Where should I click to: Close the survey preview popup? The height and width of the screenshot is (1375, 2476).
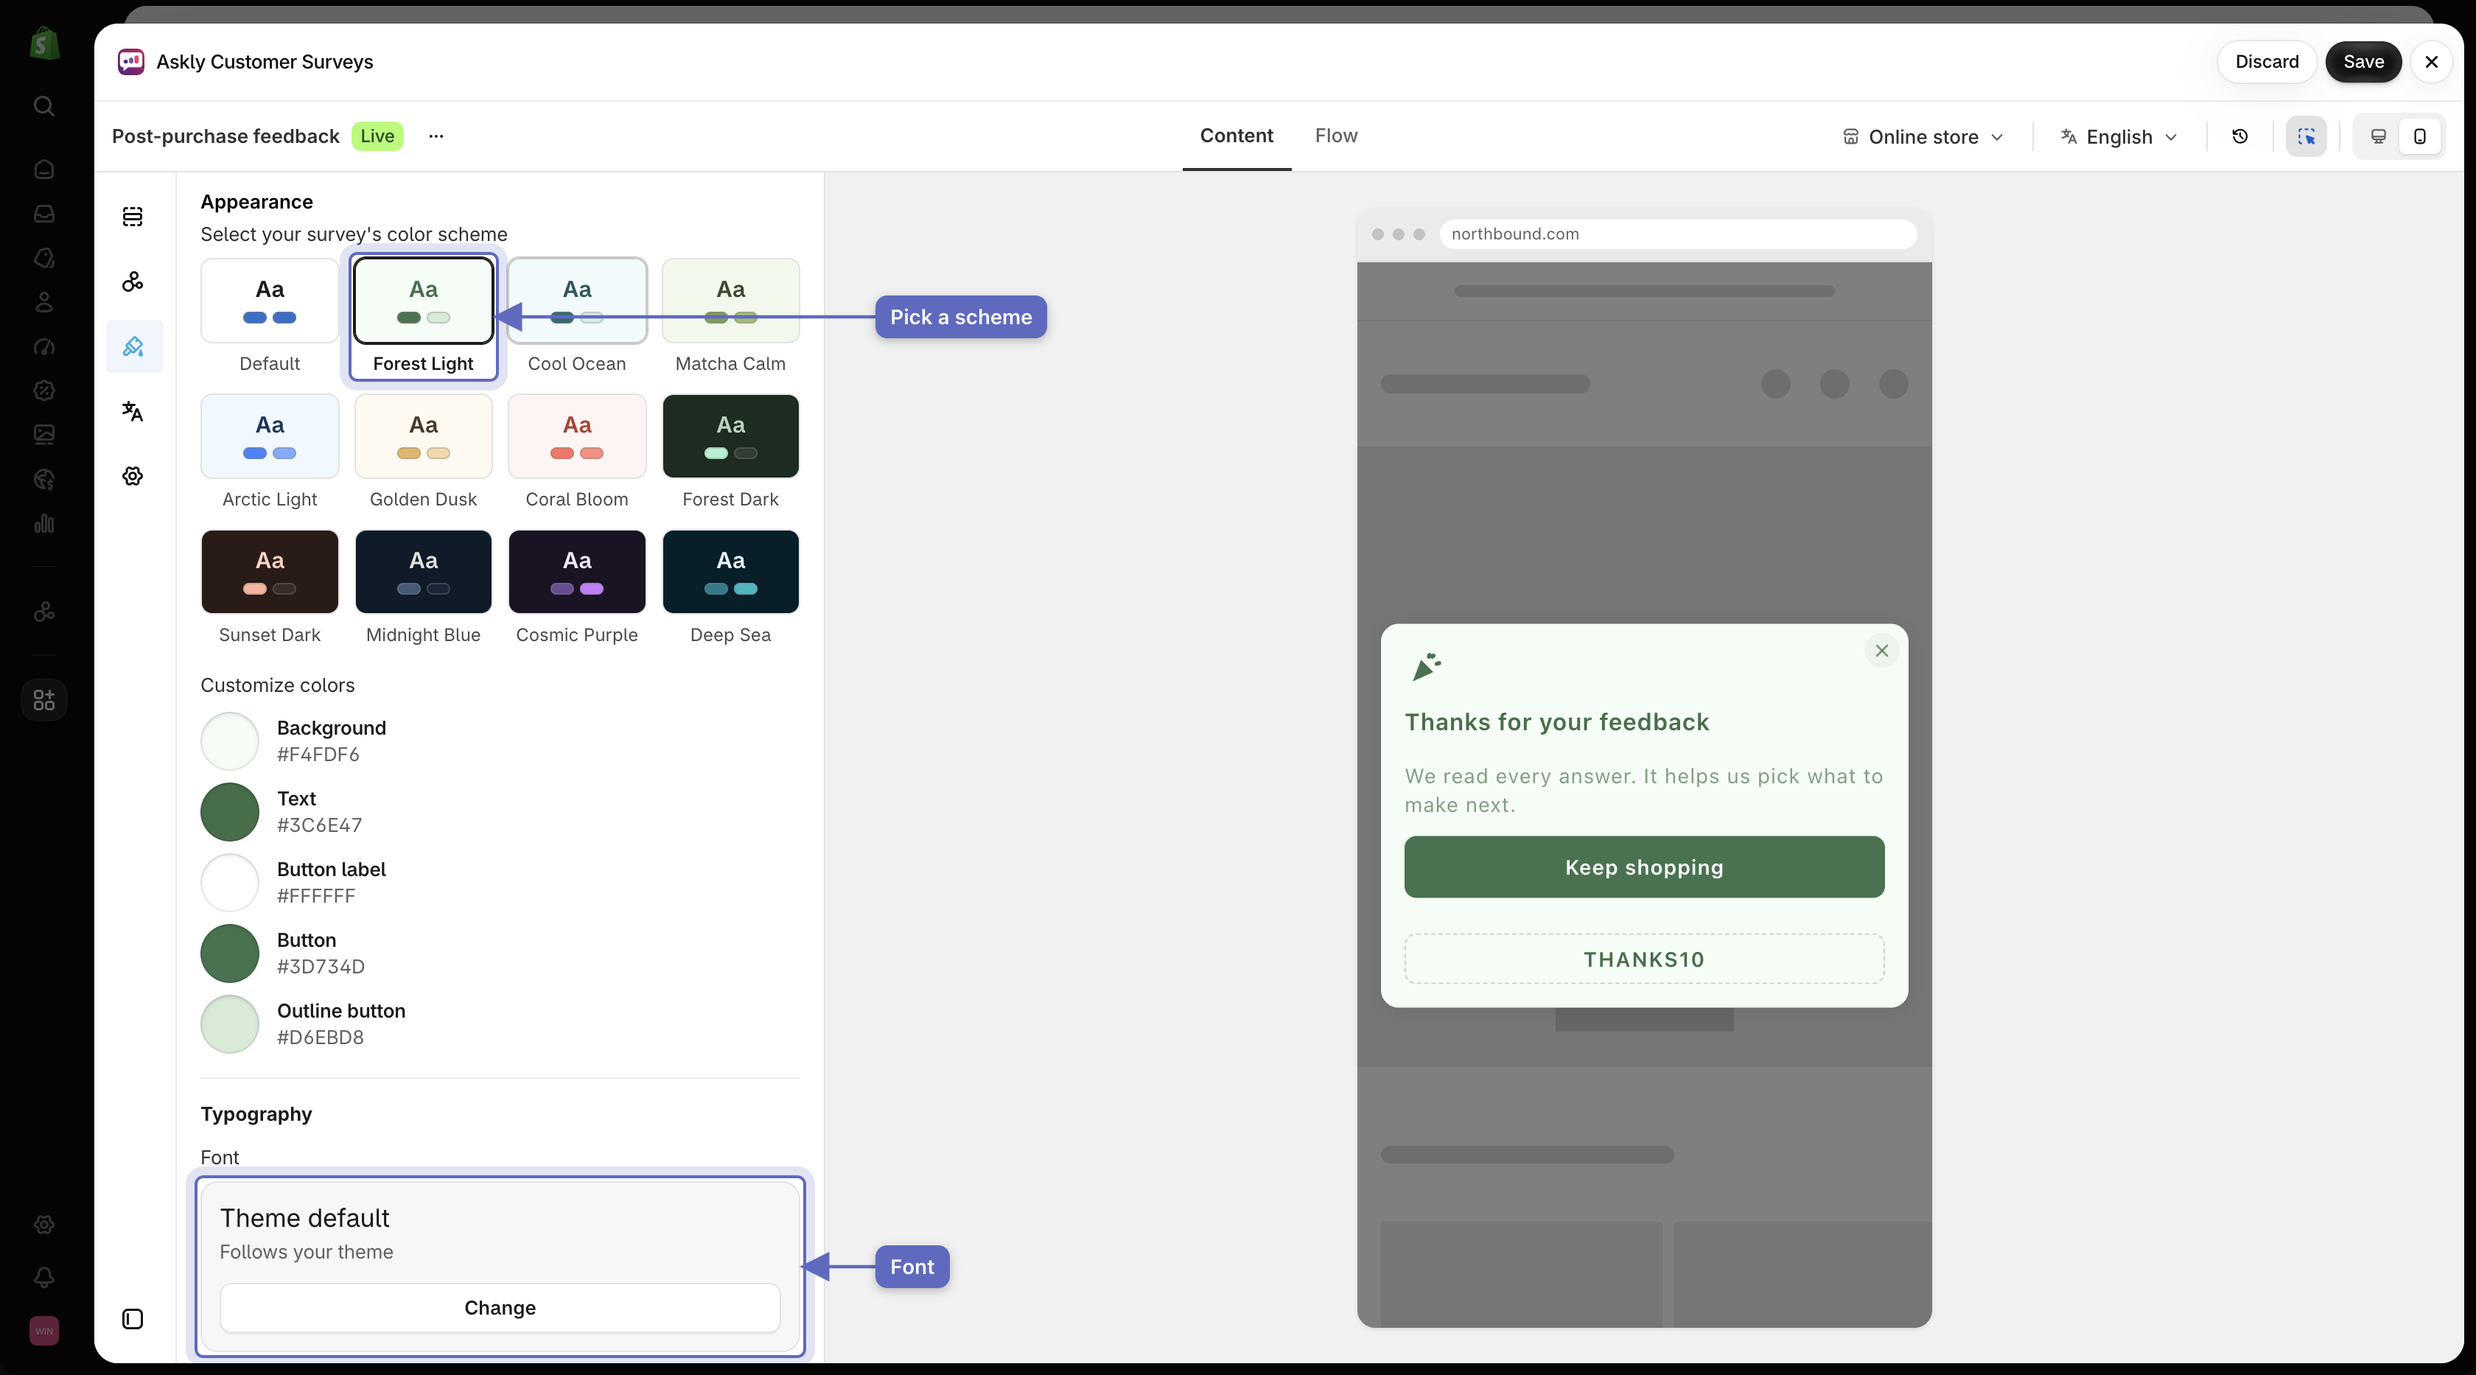[x=1881, y=651]
